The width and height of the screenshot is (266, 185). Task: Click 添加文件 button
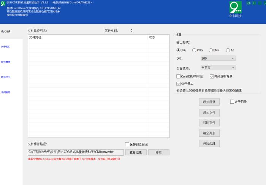point(209,113)
